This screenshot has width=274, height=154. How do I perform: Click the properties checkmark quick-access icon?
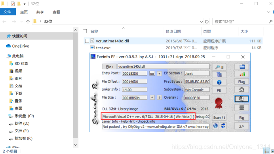point(13,4)
